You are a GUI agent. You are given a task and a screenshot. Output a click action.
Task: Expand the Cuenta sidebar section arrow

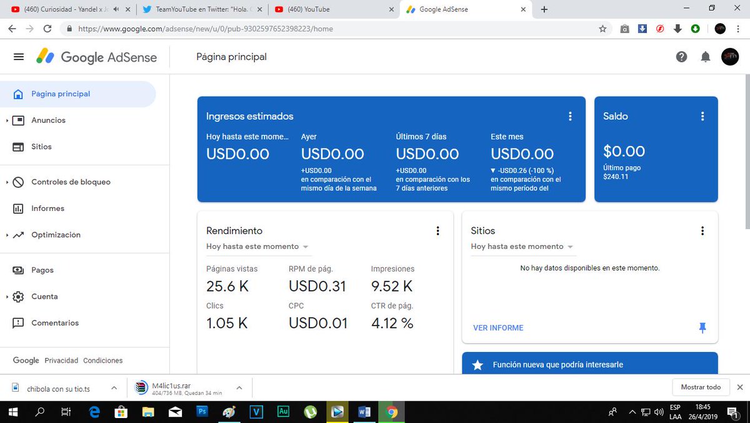pos(7,297)
